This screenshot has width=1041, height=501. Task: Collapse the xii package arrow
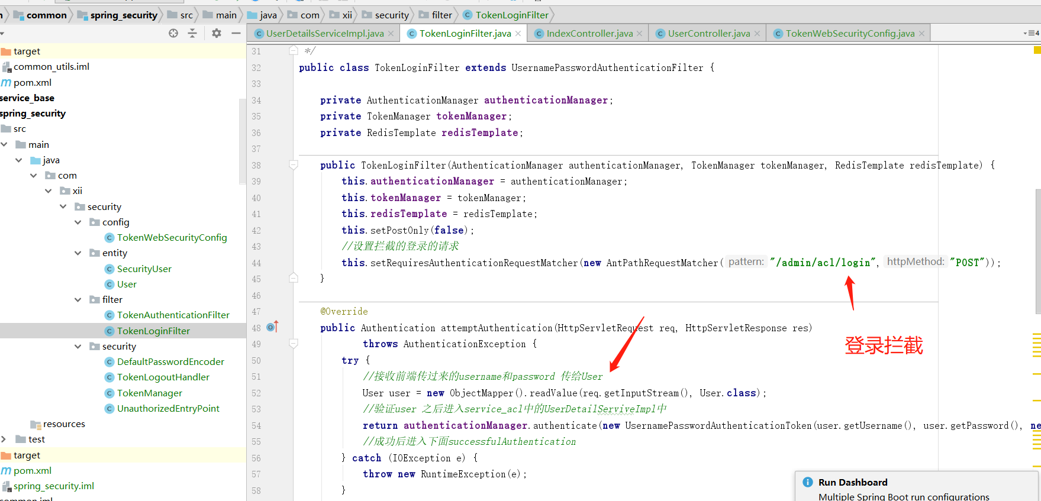[49, 191]
